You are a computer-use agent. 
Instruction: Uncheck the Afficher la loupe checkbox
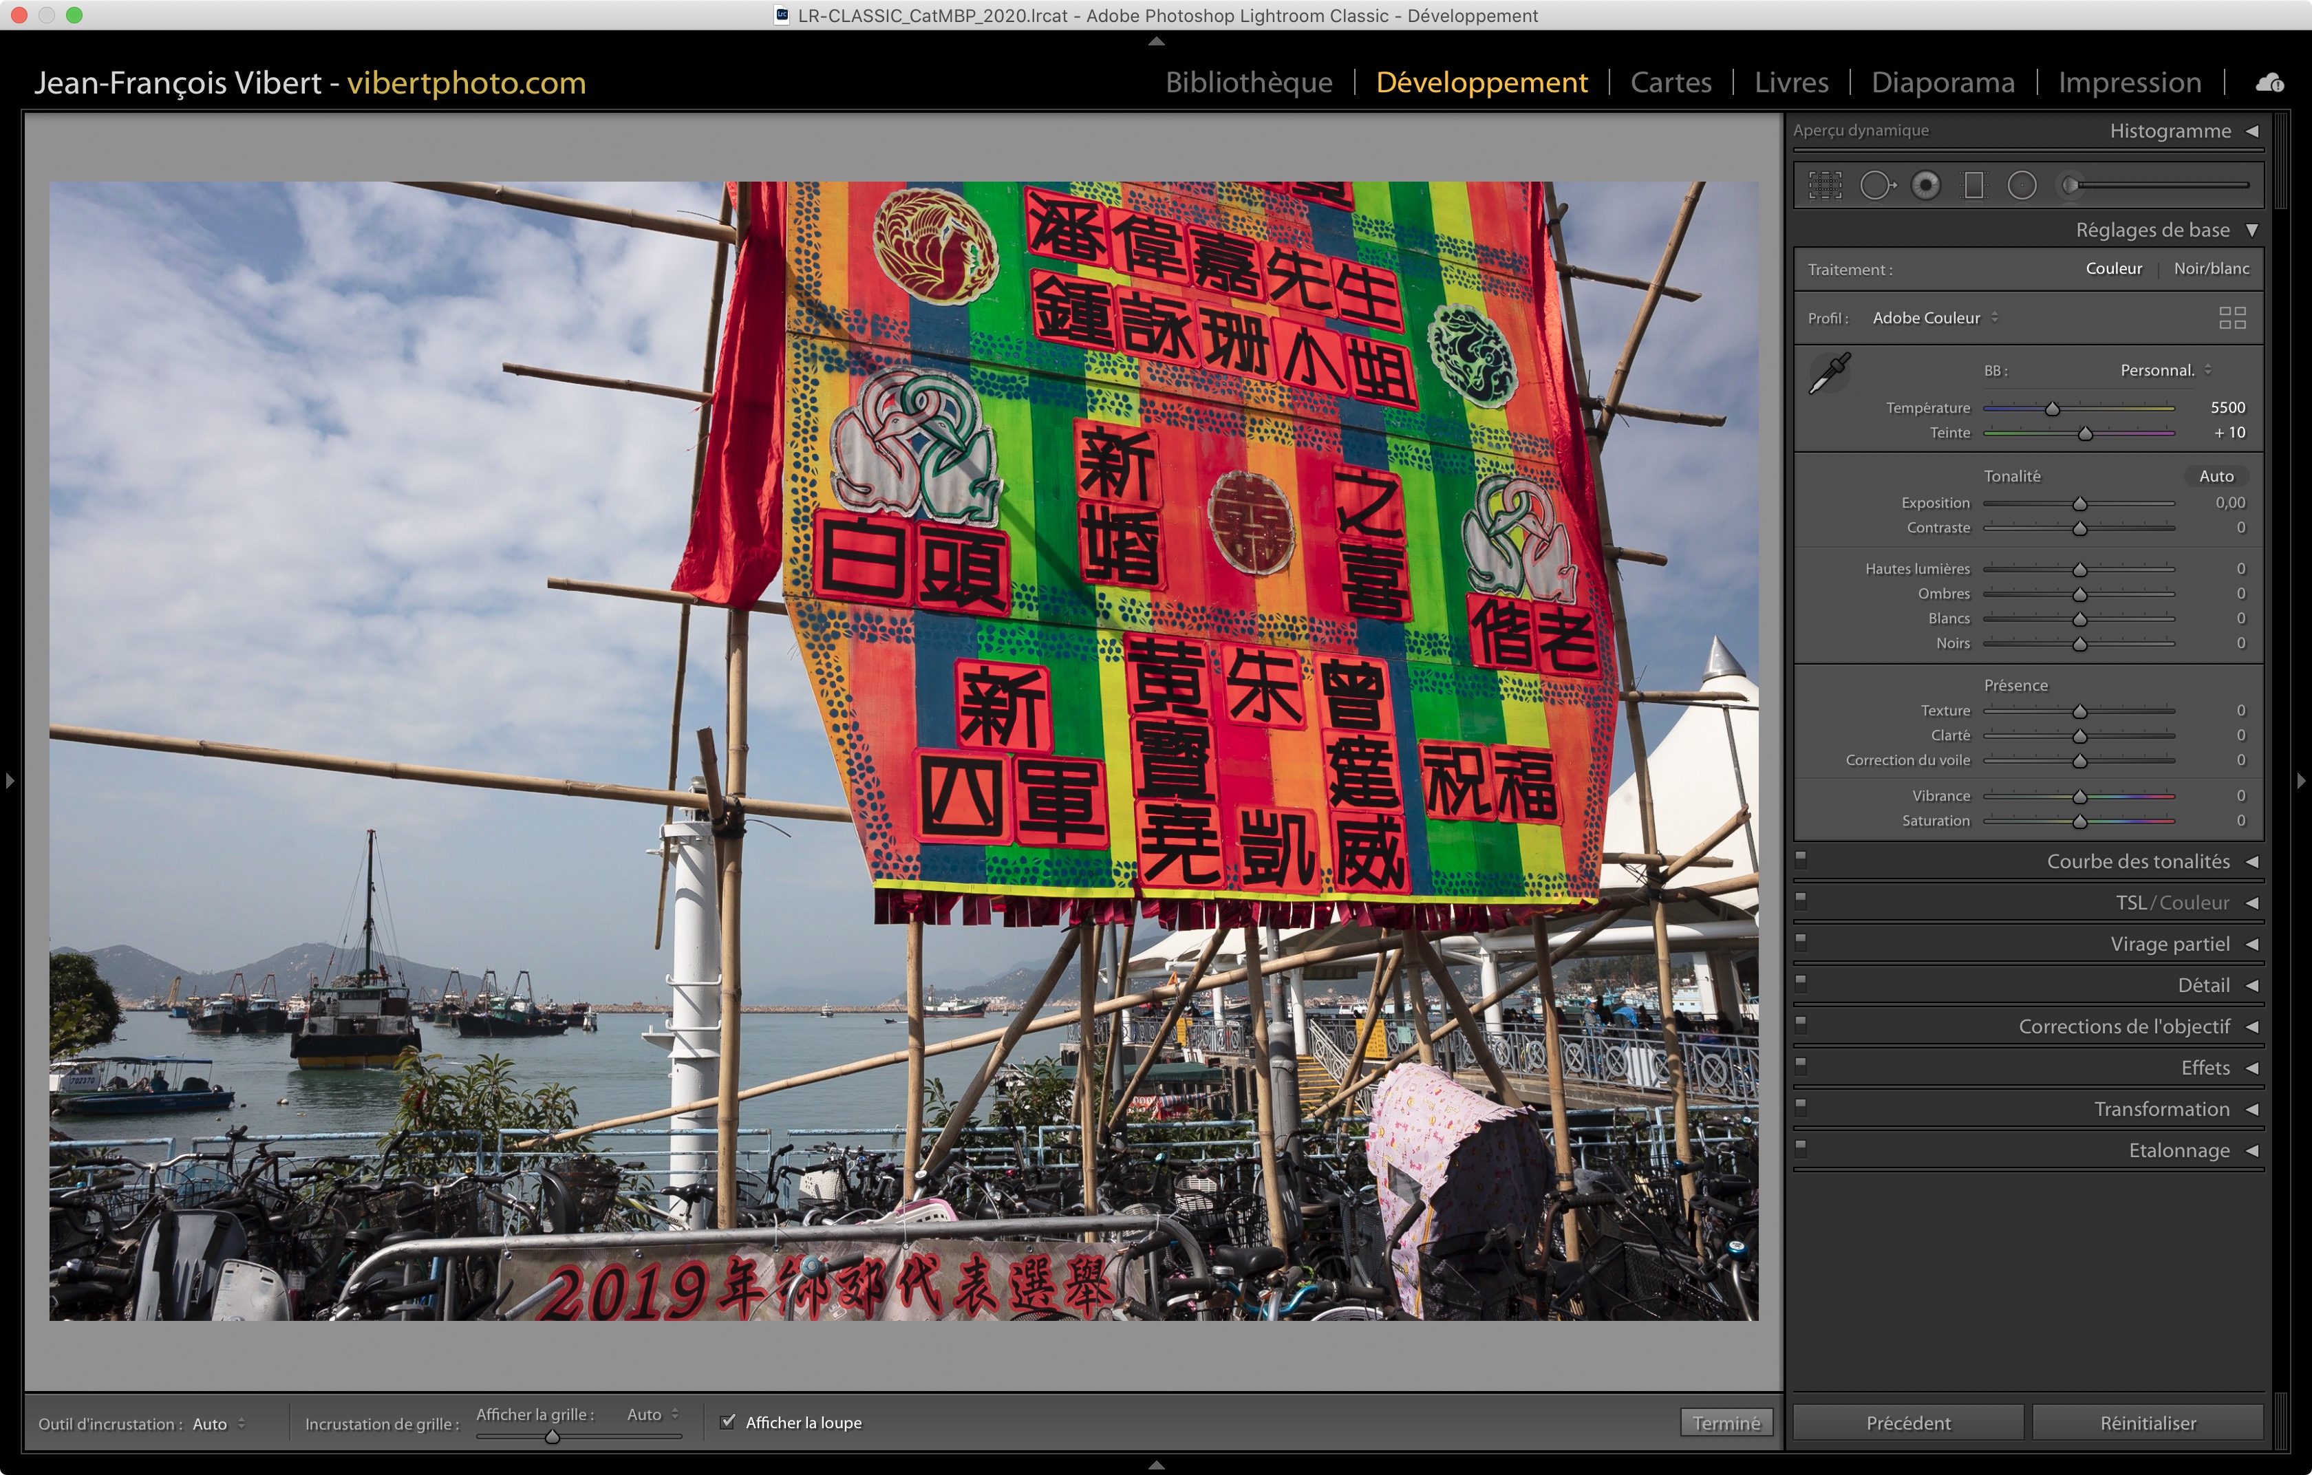728,1421
